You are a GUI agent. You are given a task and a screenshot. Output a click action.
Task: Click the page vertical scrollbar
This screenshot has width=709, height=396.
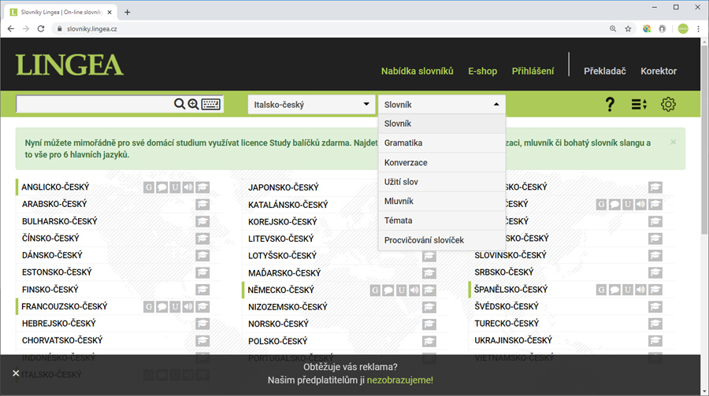704,140
